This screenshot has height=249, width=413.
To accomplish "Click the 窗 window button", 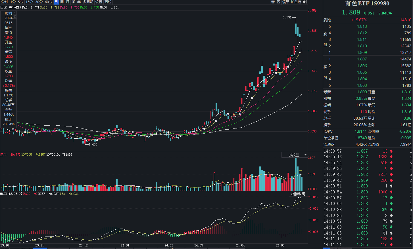I will coord(273,2).
